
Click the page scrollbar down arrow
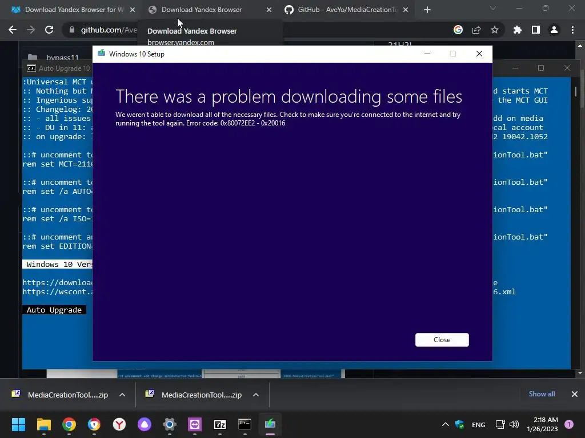click(580, 373)
